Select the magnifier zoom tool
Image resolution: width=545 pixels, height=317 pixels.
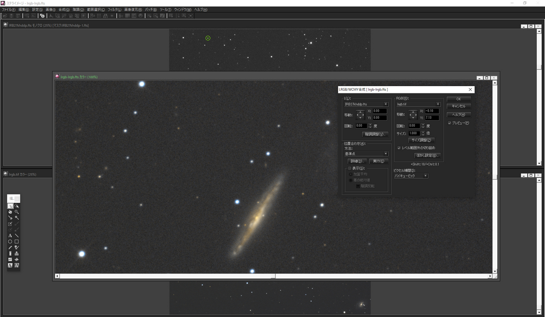click(16, 212)
